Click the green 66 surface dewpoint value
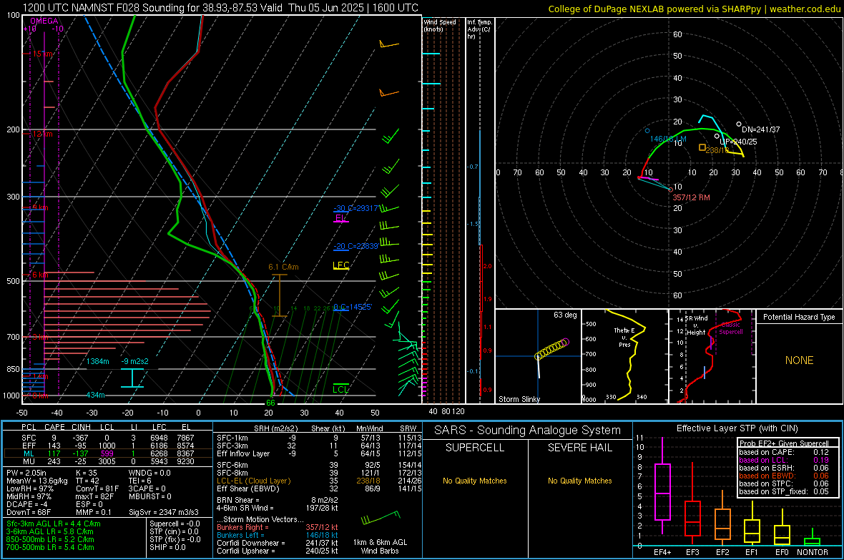Viewport: 844px width, 560px height. pyautogui.click(x=270, y=403)
